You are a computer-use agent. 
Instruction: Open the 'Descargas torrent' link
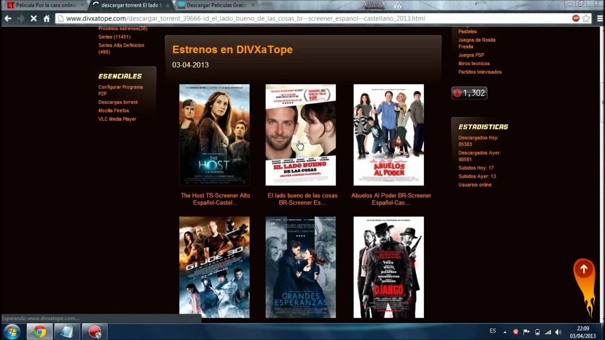pyautogui.click(x=118, y=102)
